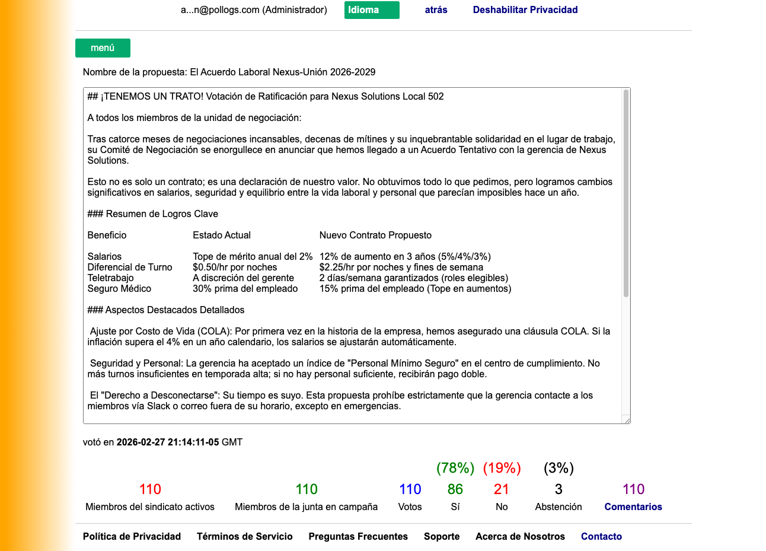Click the administrator email a...n@pollogs.com
The width and height of the screenshot is (766, 551).
[220, 10]
